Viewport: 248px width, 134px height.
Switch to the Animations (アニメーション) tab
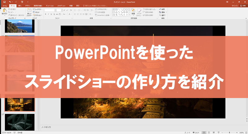(x=50, y=6)
